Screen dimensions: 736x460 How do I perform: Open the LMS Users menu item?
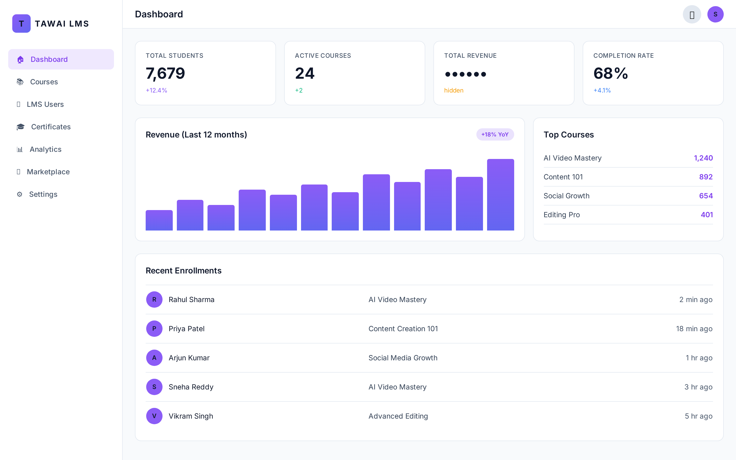click(61, 104)
